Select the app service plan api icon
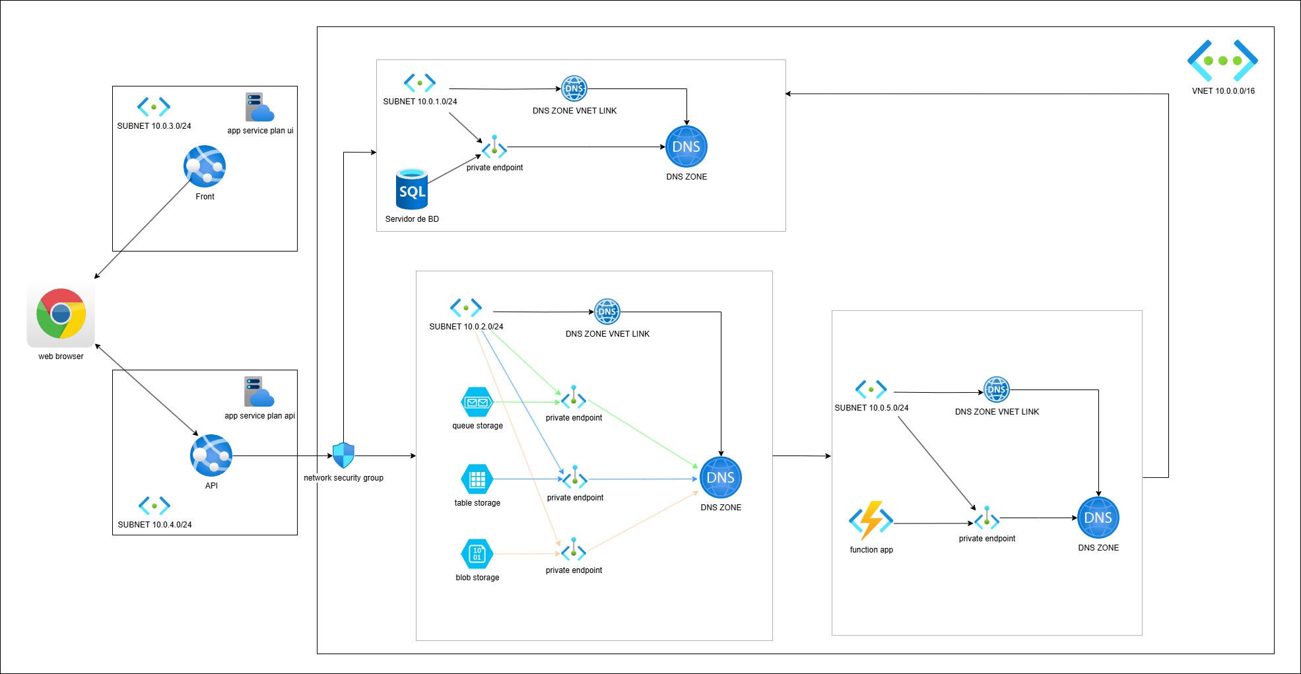Screen dimensions: 1301x674 (x=259, y=392)
